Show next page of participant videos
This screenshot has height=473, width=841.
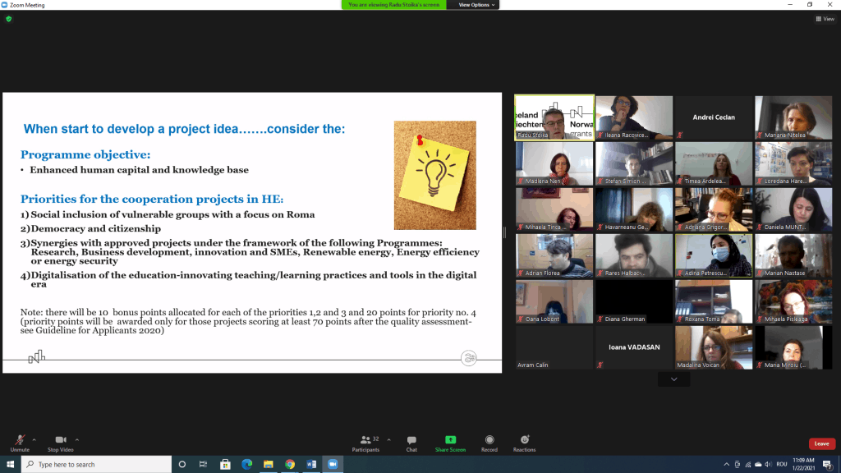(x=673, y=379)
